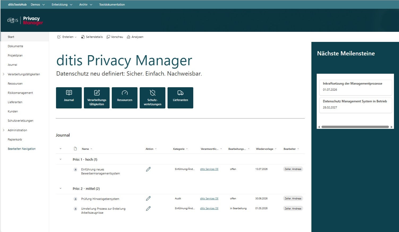
Task: Click the 13.07.2026 Wiedervorlage date
Action: 261,169
